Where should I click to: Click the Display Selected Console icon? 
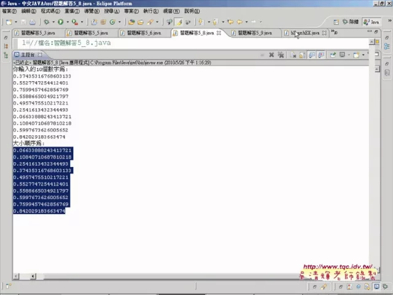point(342,55)
